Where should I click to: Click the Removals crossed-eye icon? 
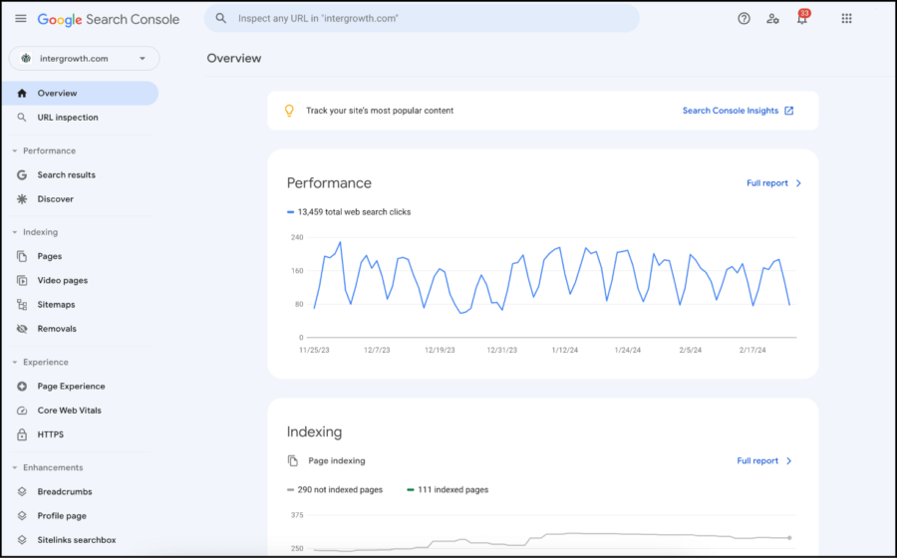(22, 329)
